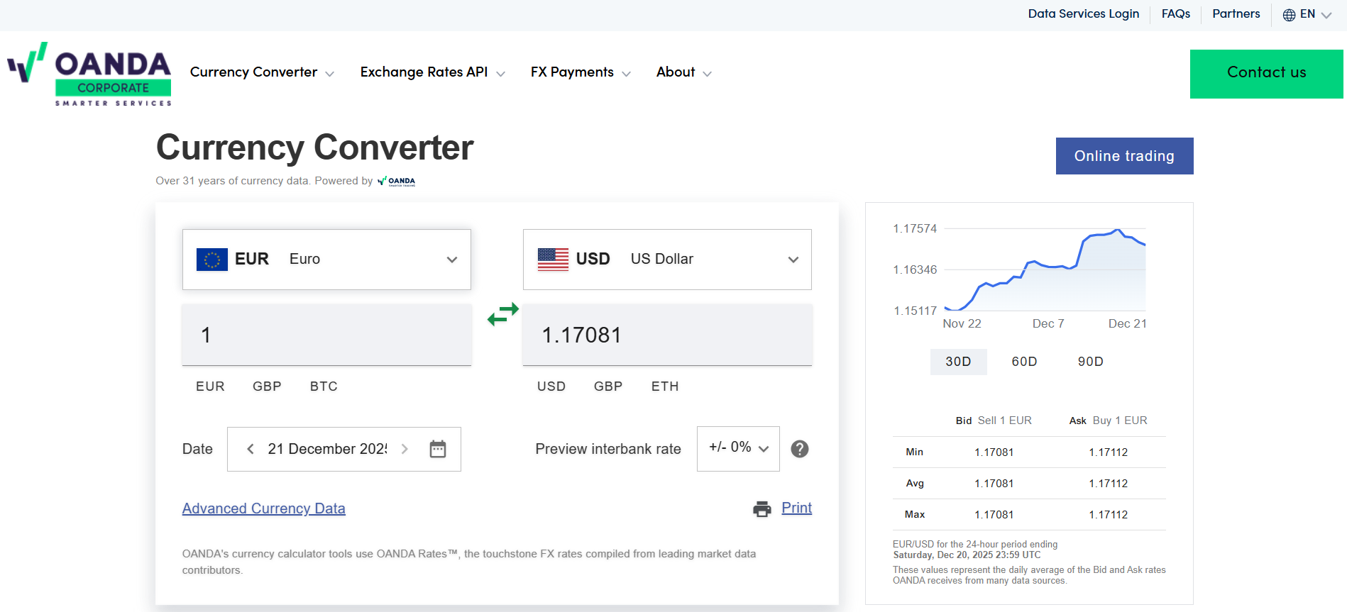Open the +/- 0% interbank rate dropdown
This screenshot has height=612, width=1347.
738,449
